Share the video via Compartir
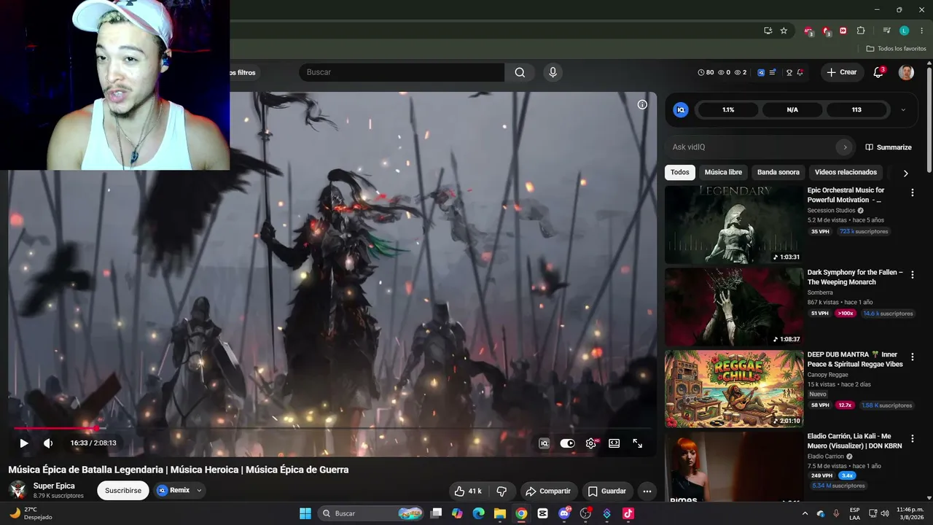The height and width of the screenshot is (525, 933). tap(548, 491)
